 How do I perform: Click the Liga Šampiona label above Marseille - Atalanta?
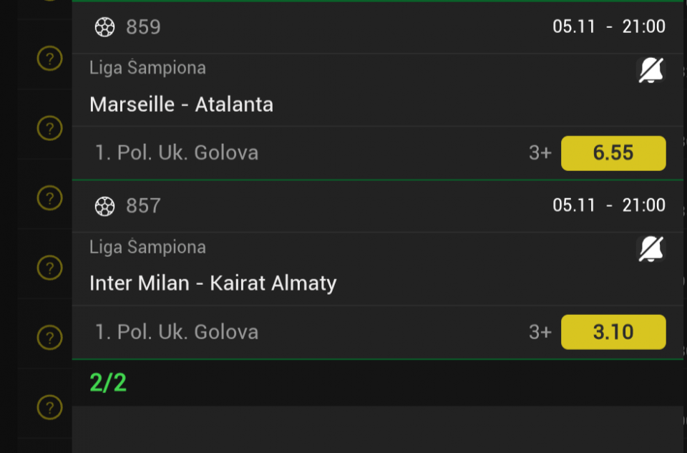[x=147, y=68]
